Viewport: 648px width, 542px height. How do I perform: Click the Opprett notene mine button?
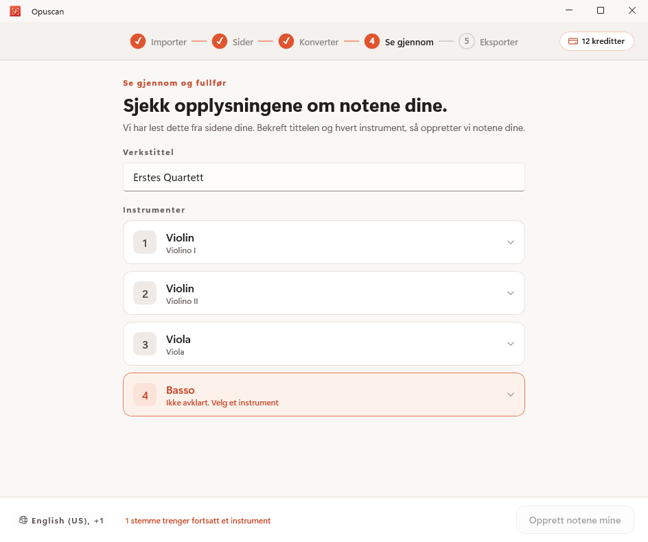point(575,520)
